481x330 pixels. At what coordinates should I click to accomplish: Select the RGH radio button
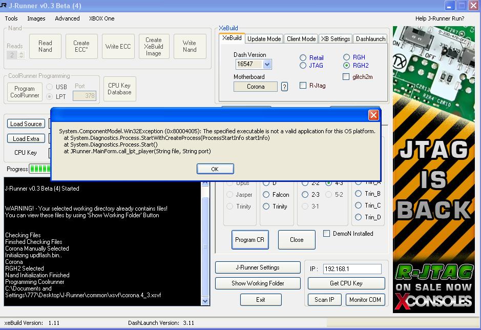(346, 57)
